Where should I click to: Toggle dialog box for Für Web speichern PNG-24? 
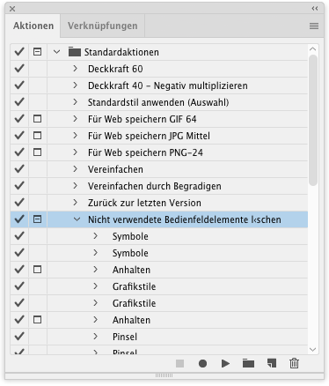(x=37, y=152)
